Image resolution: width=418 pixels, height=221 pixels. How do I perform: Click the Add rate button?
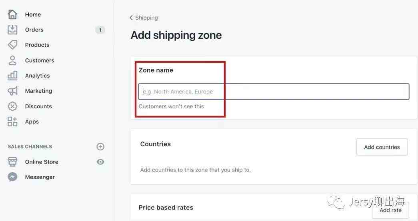click(x=390, y=210)
